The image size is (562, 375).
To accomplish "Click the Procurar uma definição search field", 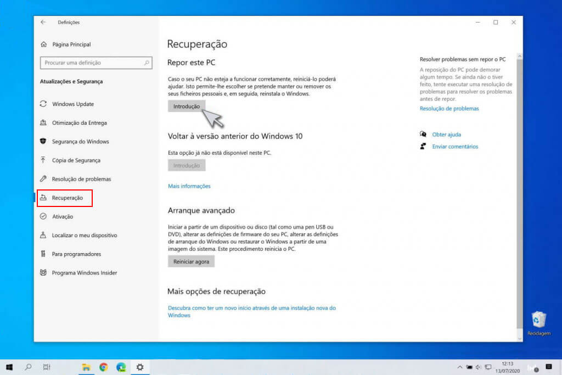I will pos(96,63).
